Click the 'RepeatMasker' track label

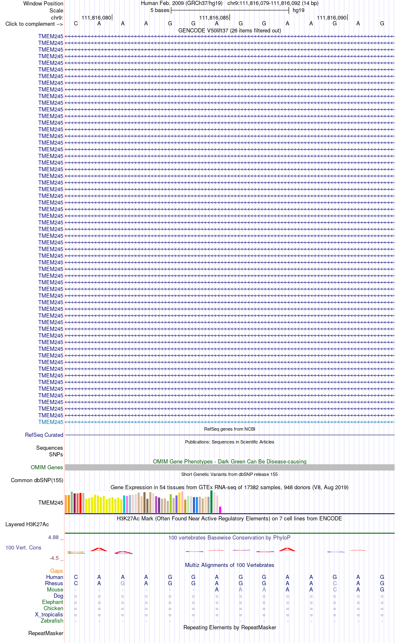[46, 633]
